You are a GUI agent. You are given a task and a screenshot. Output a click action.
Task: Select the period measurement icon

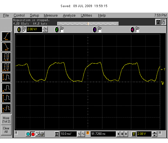coord(6,57)
